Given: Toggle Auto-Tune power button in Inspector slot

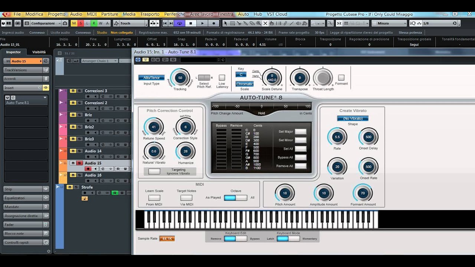Looking at the screenshot, I should pos(8,98).
